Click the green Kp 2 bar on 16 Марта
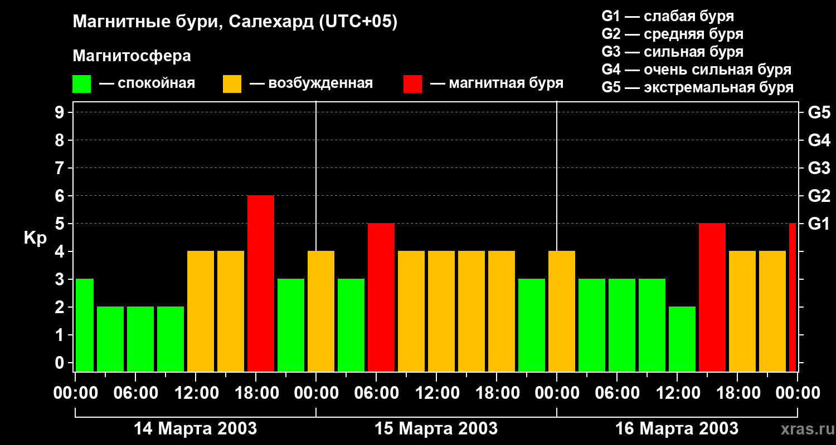The width and height of the screenshot is (836, 445). (x=682, y=339)
